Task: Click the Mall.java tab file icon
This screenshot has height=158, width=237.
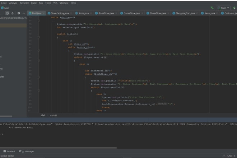Action: click(x=30, y=13)
